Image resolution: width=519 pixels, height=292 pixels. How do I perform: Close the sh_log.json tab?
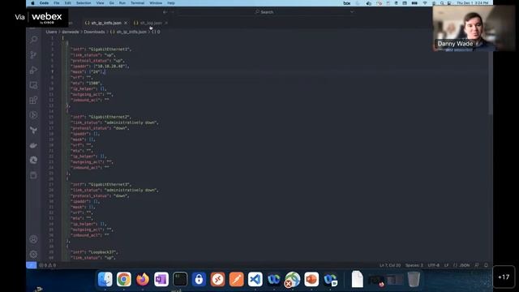[x=166, y=23]
